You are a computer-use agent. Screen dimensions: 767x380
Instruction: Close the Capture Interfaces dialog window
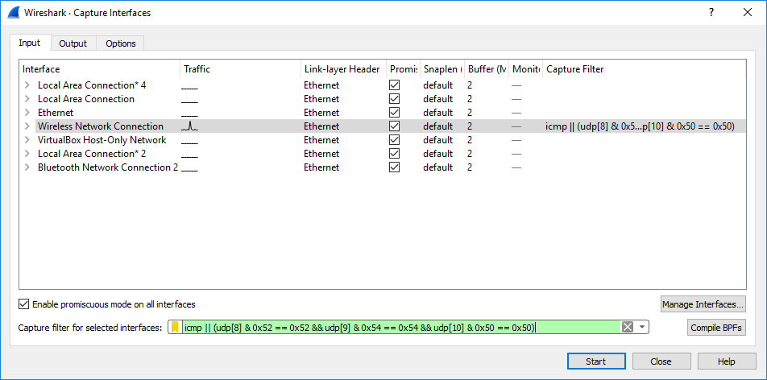pos(747,13)
